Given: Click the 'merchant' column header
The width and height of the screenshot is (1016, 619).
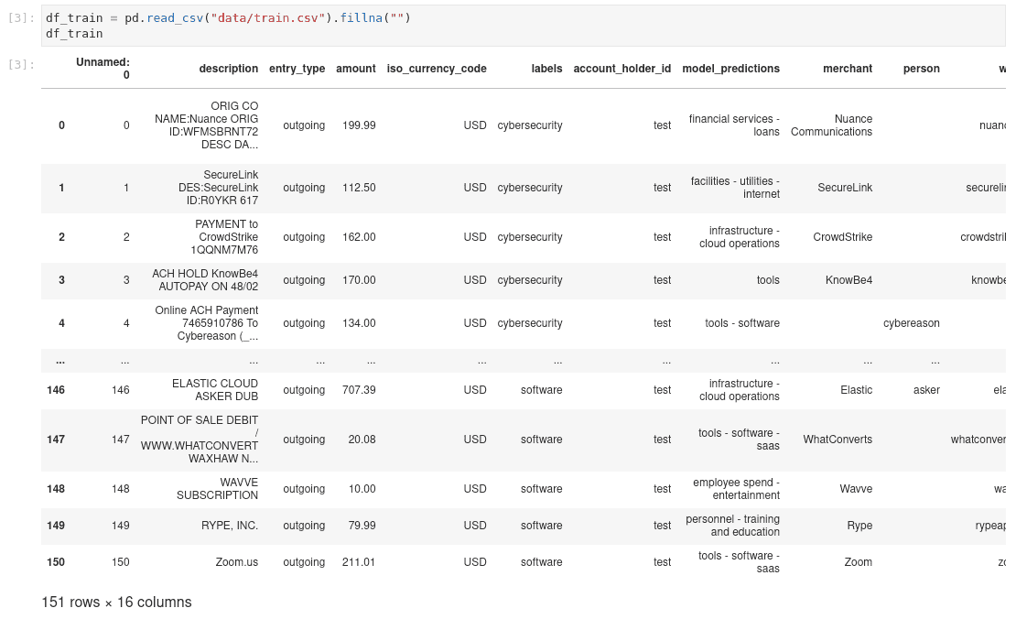Looking at the screenshot, I should [848, 69].
